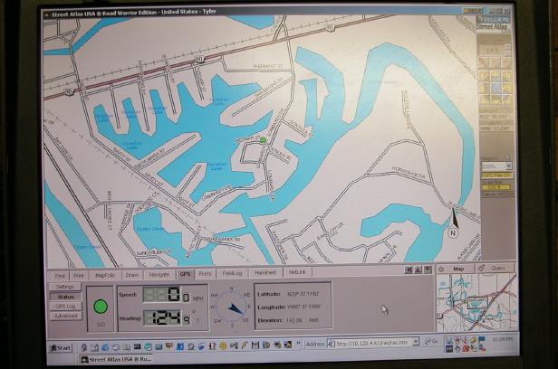Open the Windows Start menu
The height and width of the screenshot is (369, 558).
[x=61, y=348]
